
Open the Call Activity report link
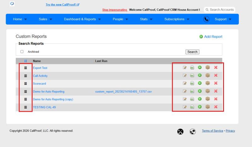pyautogui.click(x=40, y=76)
